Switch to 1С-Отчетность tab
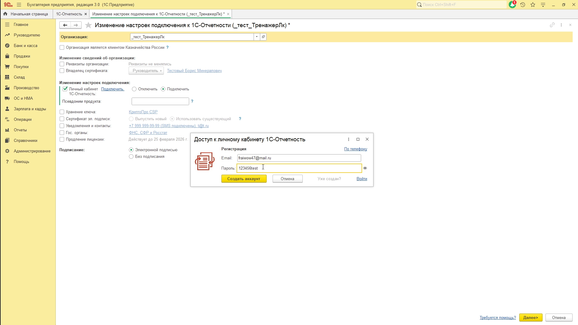This screenshot has width=578, height=325. [x=69, y=14]
